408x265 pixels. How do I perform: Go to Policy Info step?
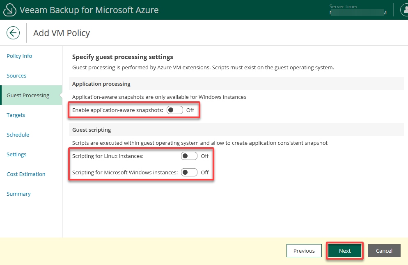pos(19,56)
